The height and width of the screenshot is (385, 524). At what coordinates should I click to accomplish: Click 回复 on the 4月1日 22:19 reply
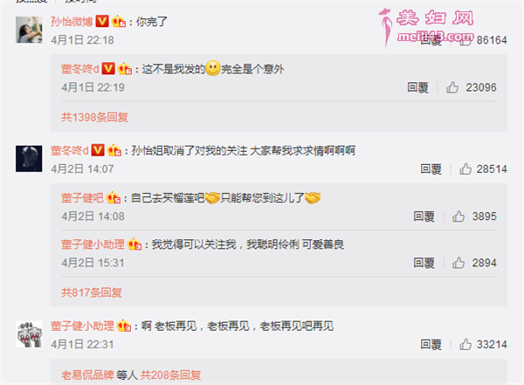pyautogui.click(x=417, y=87)
